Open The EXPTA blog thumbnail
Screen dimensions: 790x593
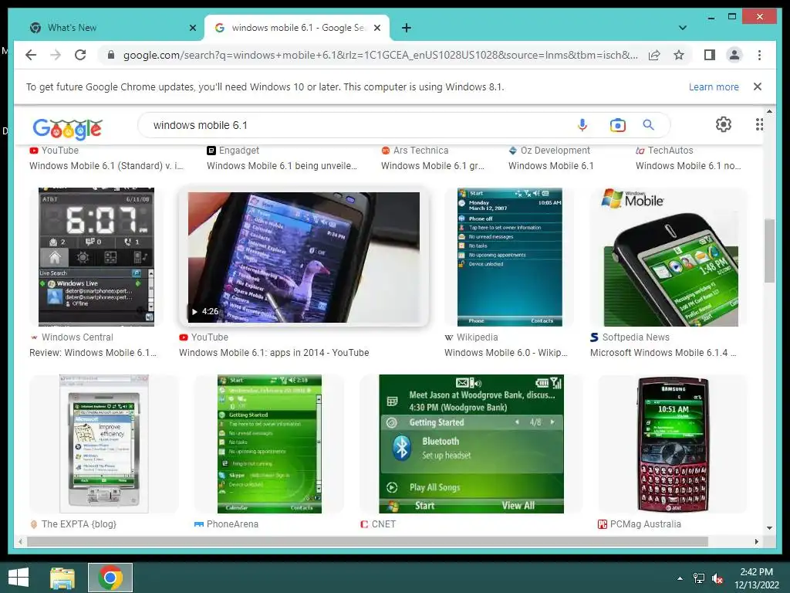104,444
